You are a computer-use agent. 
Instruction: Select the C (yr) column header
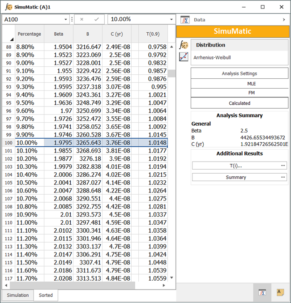[117, 34]
